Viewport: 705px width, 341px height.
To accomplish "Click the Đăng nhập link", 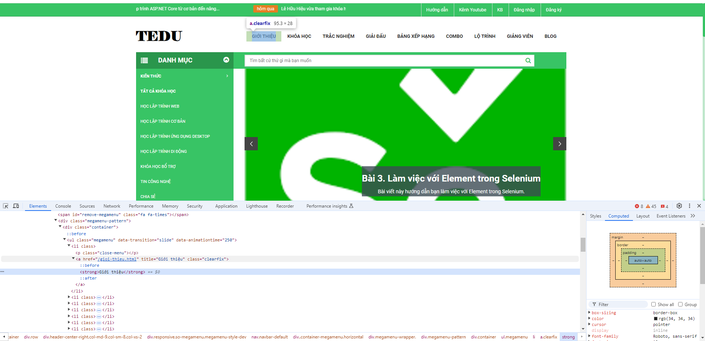I will pyautogui.click(x=524, y=10).
